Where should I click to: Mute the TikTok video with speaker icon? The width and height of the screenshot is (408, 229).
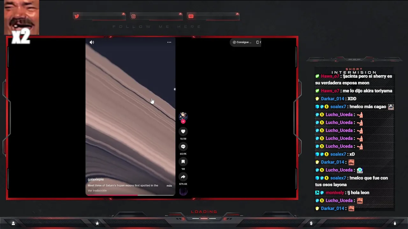92,42
